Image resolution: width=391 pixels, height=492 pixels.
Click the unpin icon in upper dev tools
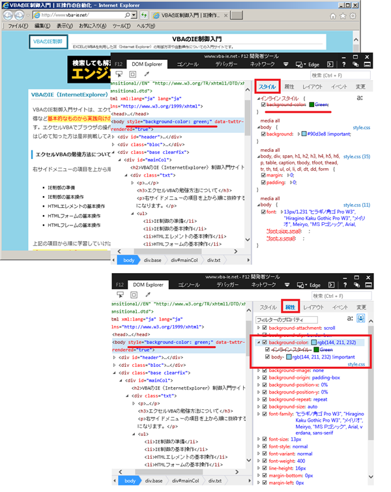point(356,65)
